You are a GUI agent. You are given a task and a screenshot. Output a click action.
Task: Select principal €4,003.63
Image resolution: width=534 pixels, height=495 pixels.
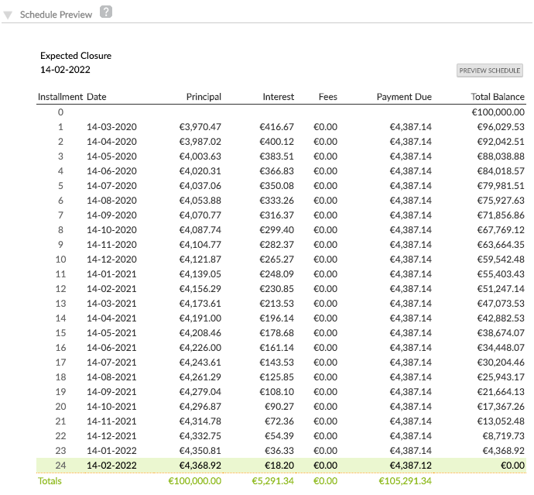[200, 156]
